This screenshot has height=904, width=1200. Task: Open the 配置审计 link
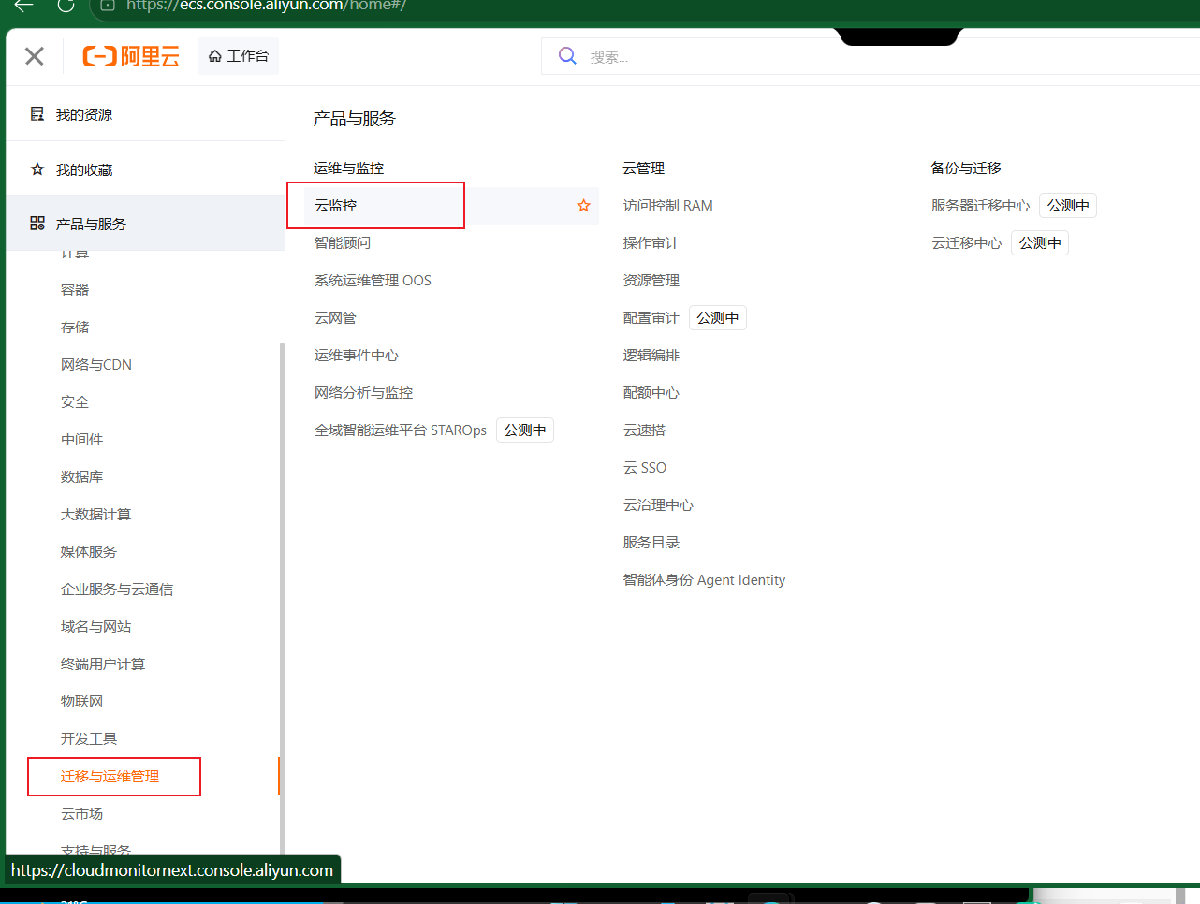651,317
